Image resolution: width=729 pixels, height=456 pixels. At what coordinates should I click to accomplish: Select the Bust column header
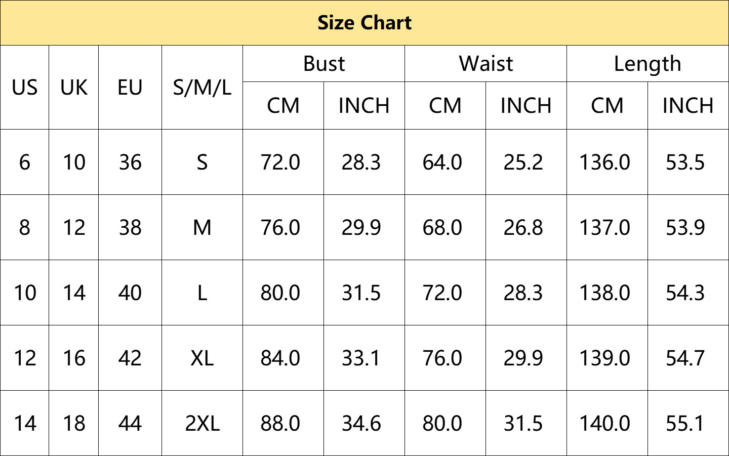(x=323, y=64)
